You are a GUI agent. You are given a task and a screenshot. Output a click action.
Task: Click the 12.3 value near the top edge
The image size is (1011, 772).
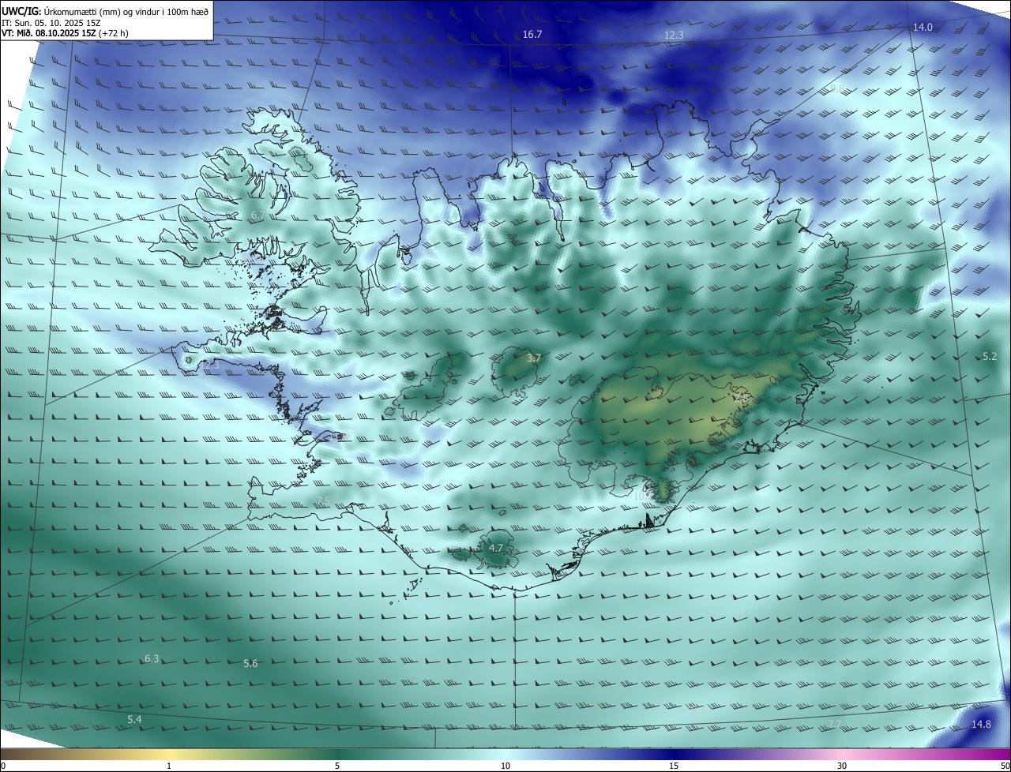pyautogui.click(x=674, y=35)
